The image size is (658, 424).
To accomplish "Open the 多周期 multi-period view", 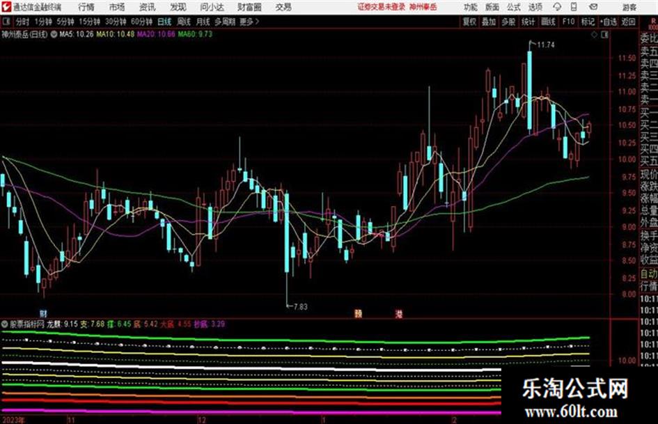I will point(225,22).
